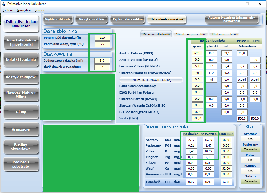Click the Wczytaj szablon button

tap(91, 19)
